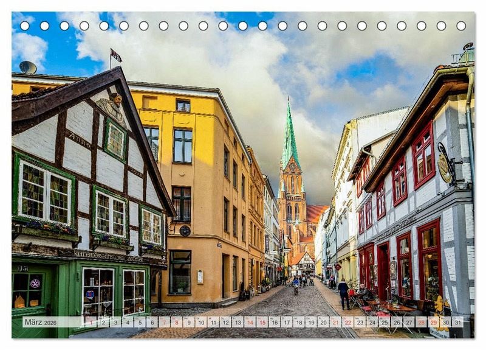Select calendar day 2
The image size is (486, 350).
click(103, 322)
